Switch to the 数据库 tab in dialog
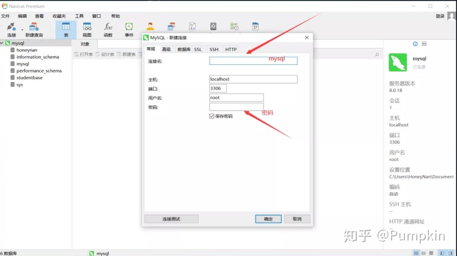Screen dimensions: 457x256 tap(184, 49)
